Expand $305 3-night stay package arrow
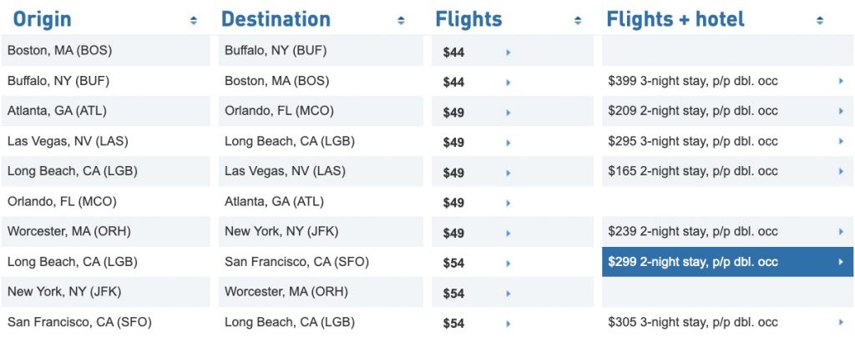The width and height of the screenshot is (855, 337). [841, 323]
